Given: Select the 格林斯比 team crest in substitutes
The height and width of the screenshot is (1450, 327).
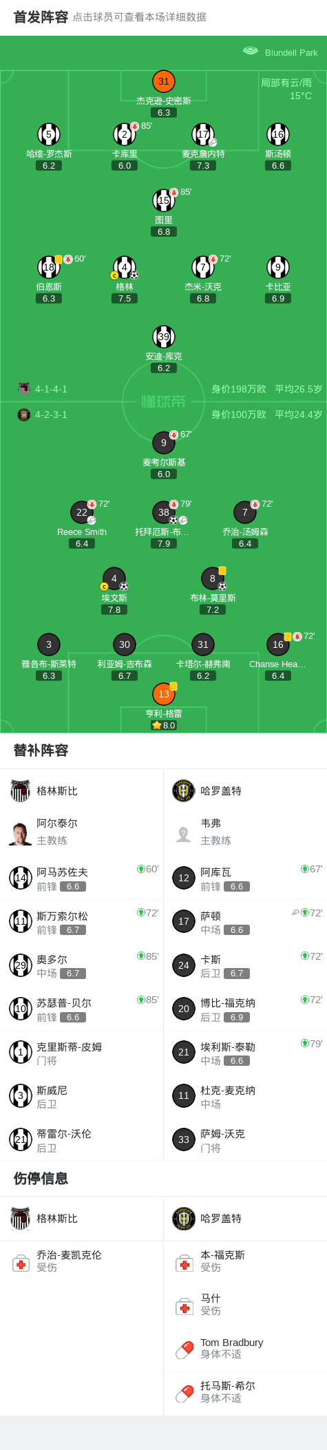Looking at the screenshot, I should (21, 790).
